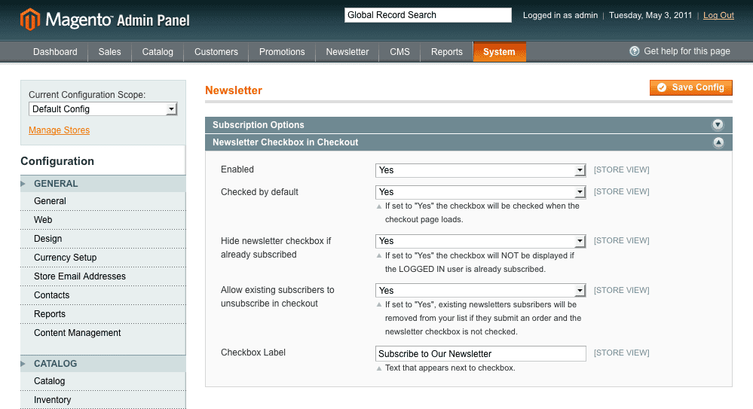Click the Magento logo icon
The image size is (753, 409).
tap(30, 19)
